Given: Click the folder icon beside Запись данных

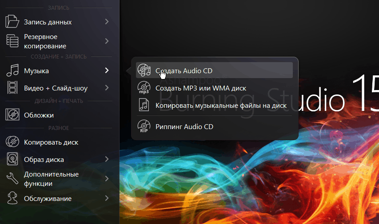Looking at the screenshot, I should click(x=12, y=22).
